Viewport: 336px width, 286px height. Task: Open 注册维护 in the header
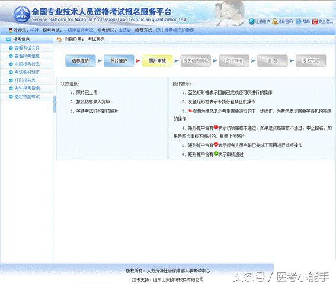[x=263, y=22]
